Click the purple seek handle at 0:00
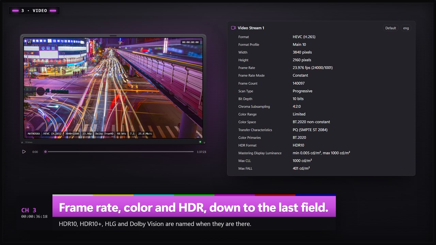This screenshot has height=245, width=436. point(45,152)
